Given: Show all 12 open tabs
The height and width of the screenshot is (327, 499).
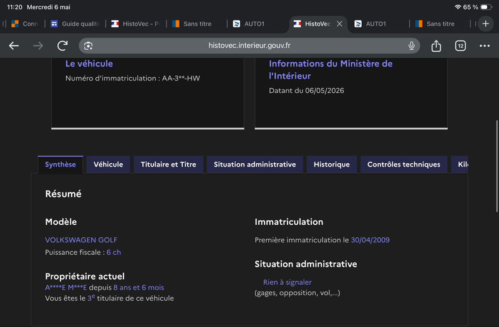Looking at the screenshot, I should pyautogui.click(x=460, y=45).
